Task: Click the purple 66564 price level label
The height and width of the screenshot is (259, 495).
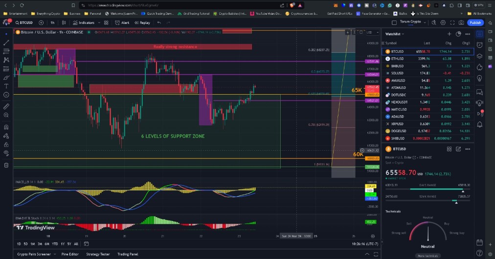Action: pos(372,75)
